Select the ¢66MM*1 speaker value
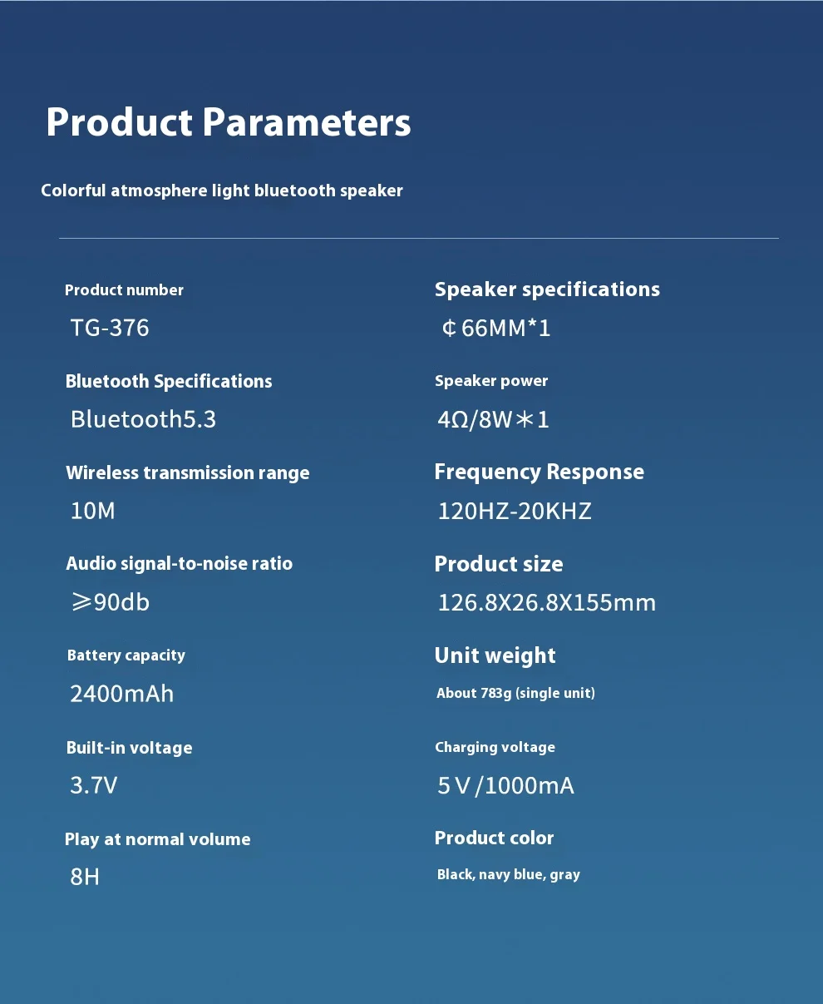Screen dimensions: 823x1004 tap(495, 328)
